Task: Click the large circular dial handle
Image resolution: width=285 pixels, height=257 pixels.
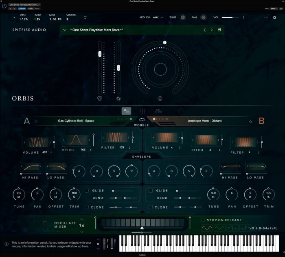Action: [164, 42]
